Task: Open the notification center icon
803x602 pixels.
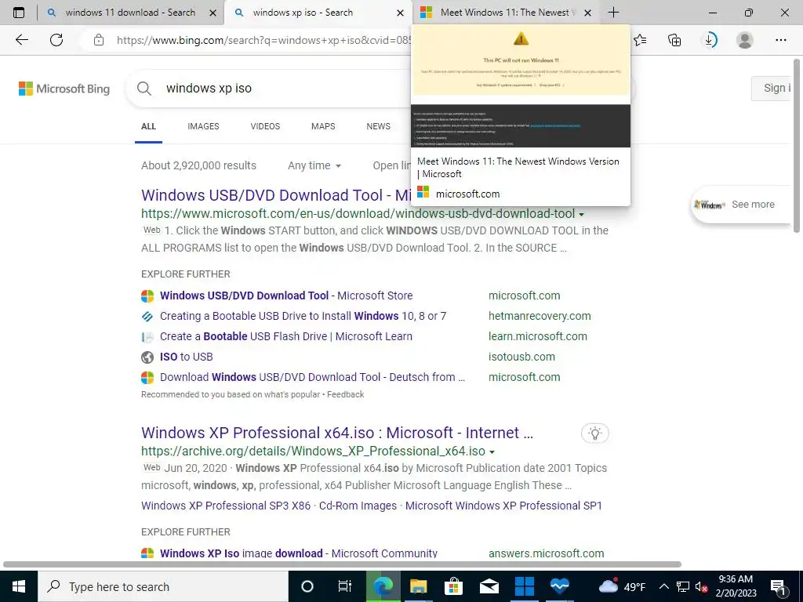Action: click(778, 586)
